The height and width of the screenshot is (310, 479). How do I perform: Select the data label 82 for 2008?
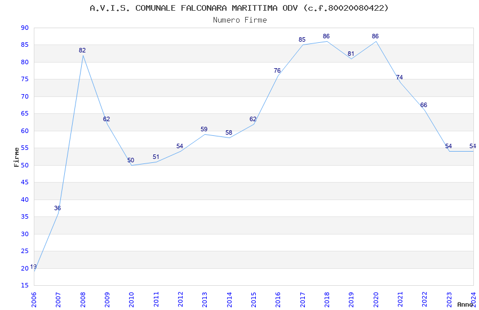click(82, 50)
